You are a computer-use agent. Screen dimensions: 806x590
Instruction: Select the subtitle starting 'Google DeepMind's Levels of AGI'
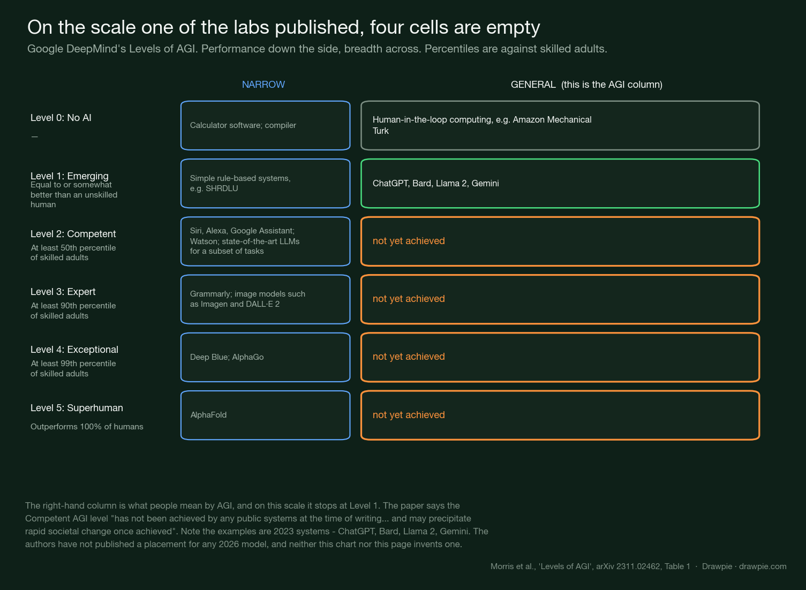coord(317,49)
